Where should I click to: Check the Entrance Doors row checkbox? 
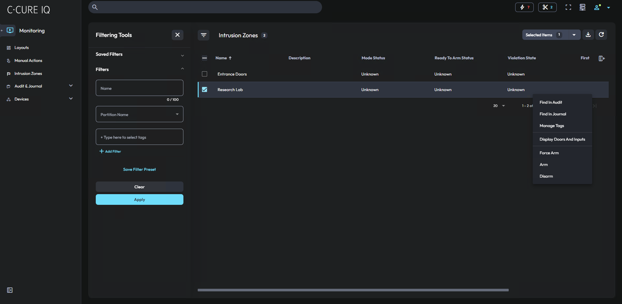pos(205,74)
